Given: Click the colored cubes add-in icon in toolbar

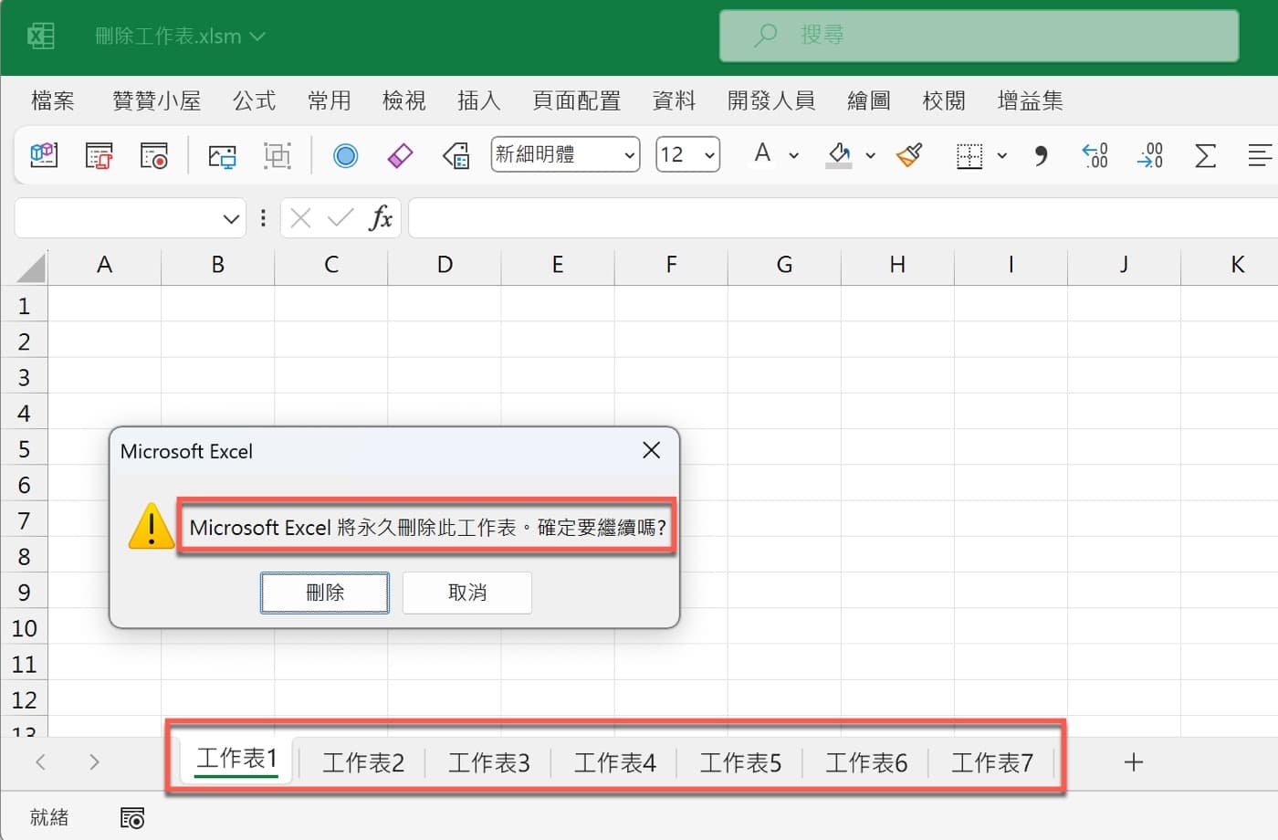Looking at the screenshot, I should (44, 155).
